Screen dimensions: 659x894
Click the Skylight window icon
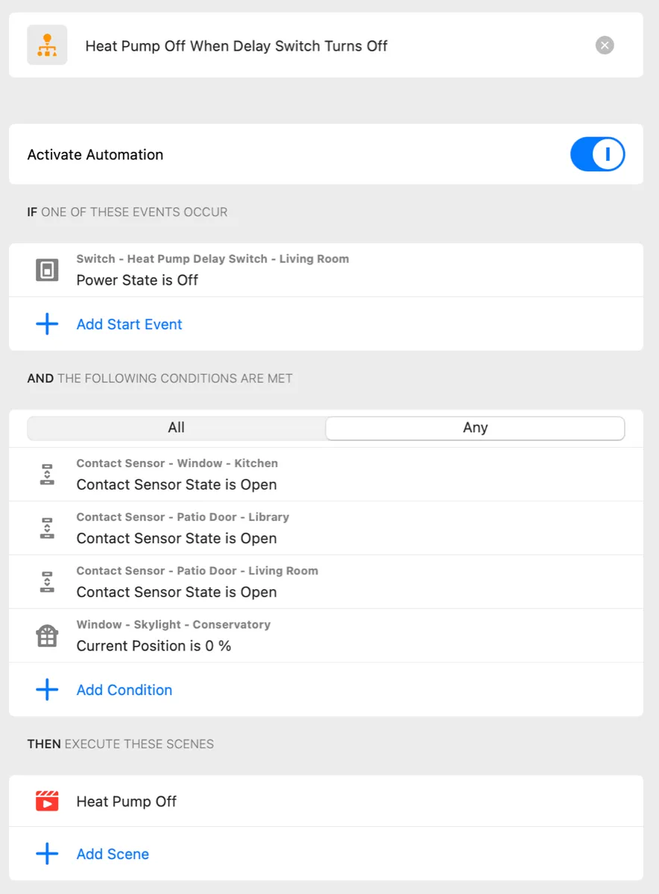point(47,635)
